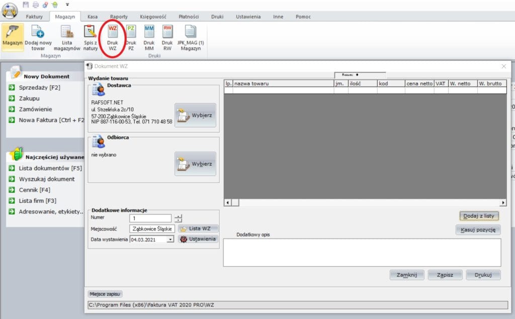Expand the Data wystawienia date dropdown
Viewport: 515px width, 319px height.
pos(170,240)
